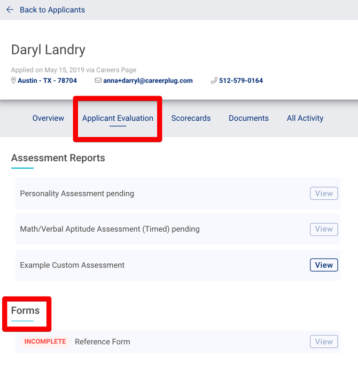Select the applicant name Daryl Landry
Viewport: 358px width, 368px height.
click(48, 50)
